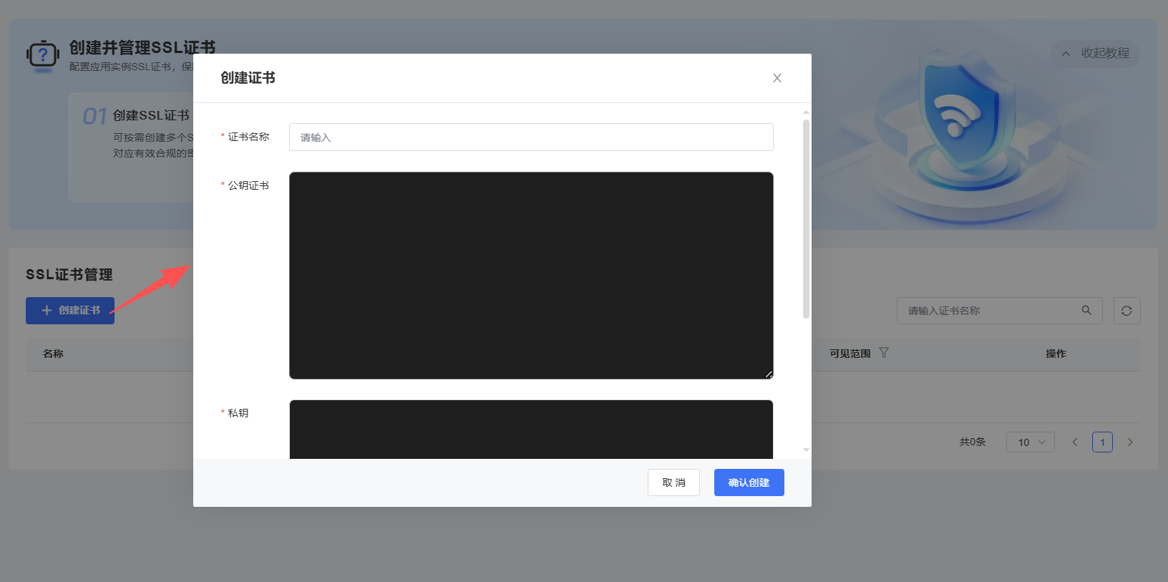Close the 创建证书 dialog

777,78
